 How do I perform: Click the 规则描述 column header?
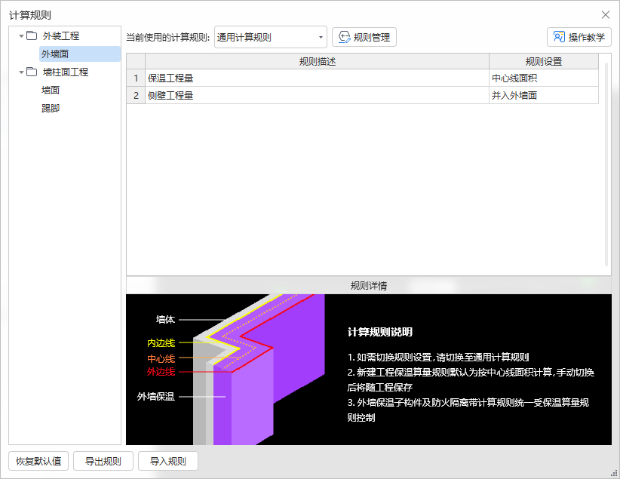[x=317, y=61]
